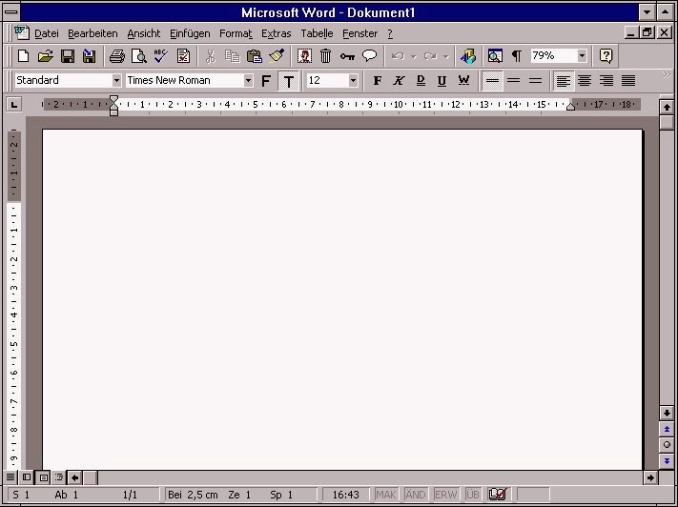Open the Format menu

pos(236,33)
